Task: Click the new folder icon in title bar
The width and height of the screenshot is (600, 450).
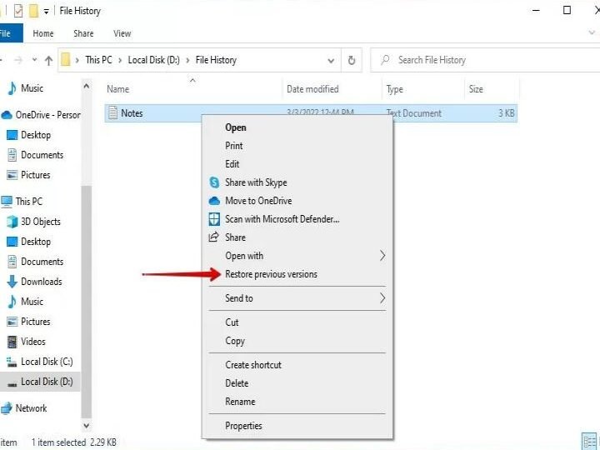Action: [x=33, y=11]
